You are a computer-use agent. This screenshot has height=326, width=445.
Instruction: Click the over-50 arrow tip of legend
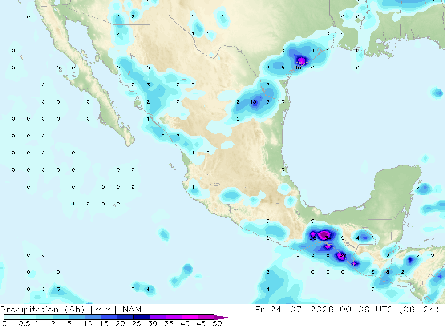coord(223,318)
